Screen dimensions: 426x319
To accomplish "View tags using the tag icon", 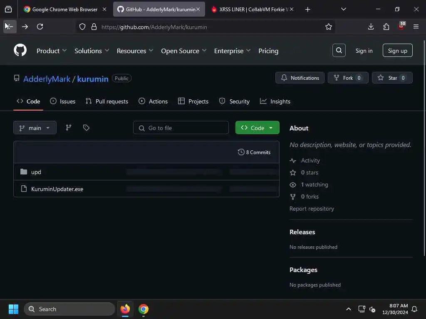I will coord(86,128).
